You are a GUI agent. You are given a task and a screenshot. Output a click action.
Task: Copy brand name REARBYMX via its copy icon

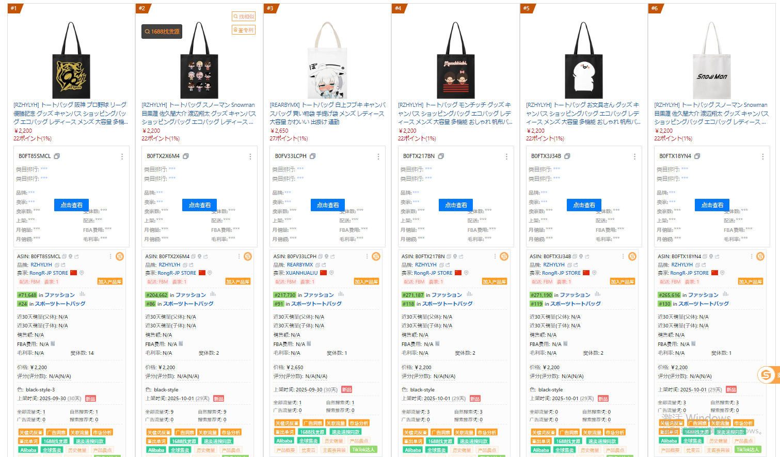point(318,264)
